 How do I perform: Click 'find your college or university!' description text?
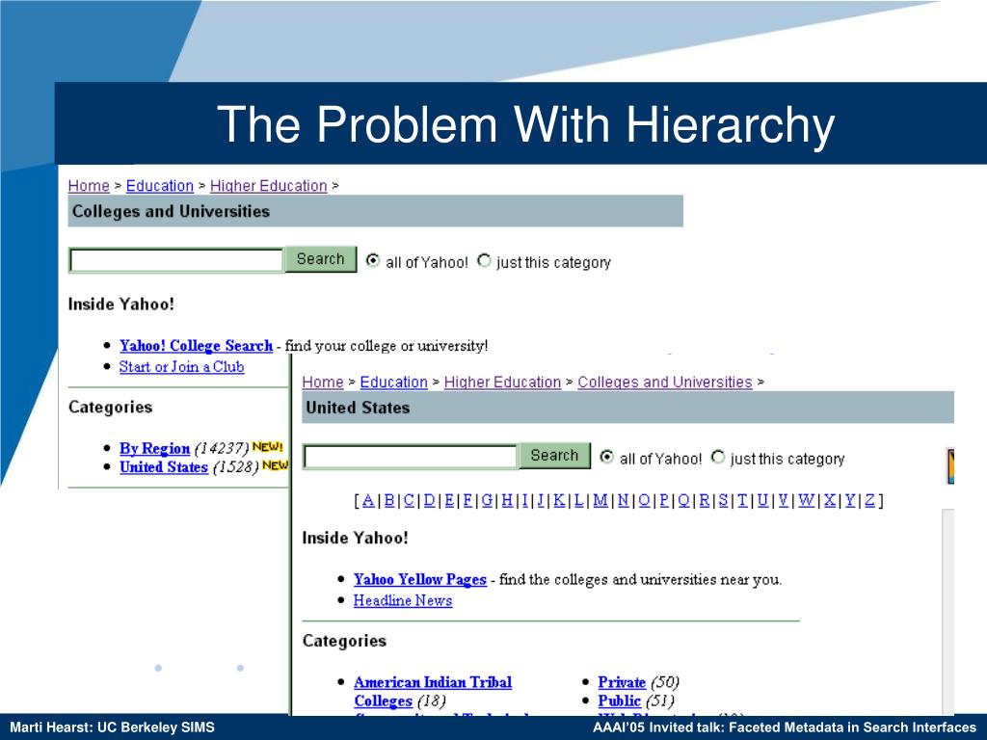coord(387,346)
